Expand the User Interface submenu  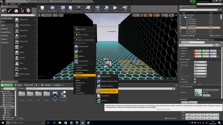click(x=85, y=93)
